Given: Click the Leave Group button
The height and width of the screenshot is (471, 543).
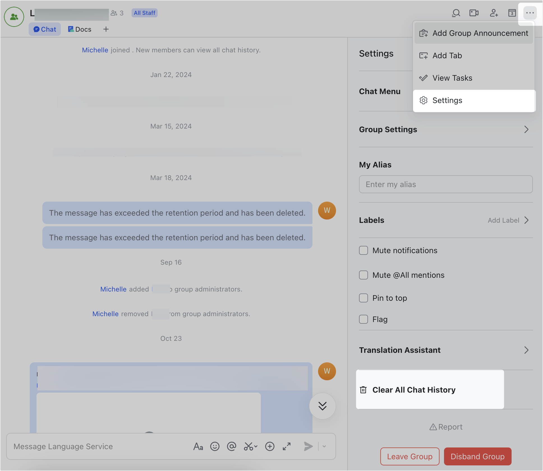Looking at the screenshot, I should [x=410, y=456].
